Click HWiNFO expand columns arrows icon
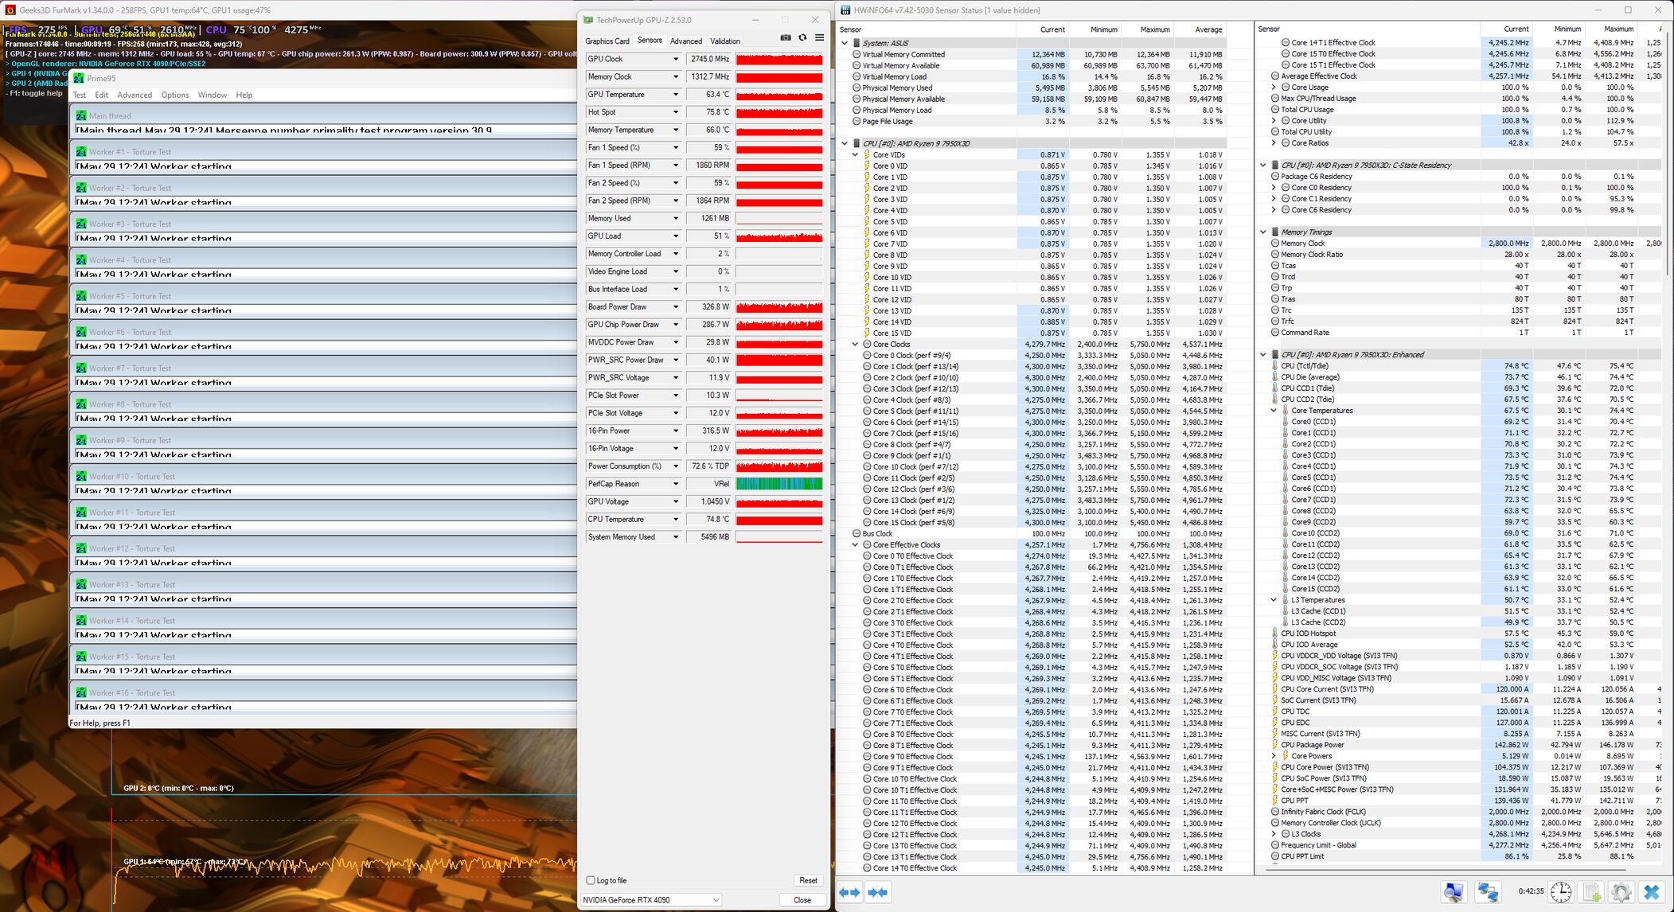The height and width of the screenshot is (912, 1674). 850,892
